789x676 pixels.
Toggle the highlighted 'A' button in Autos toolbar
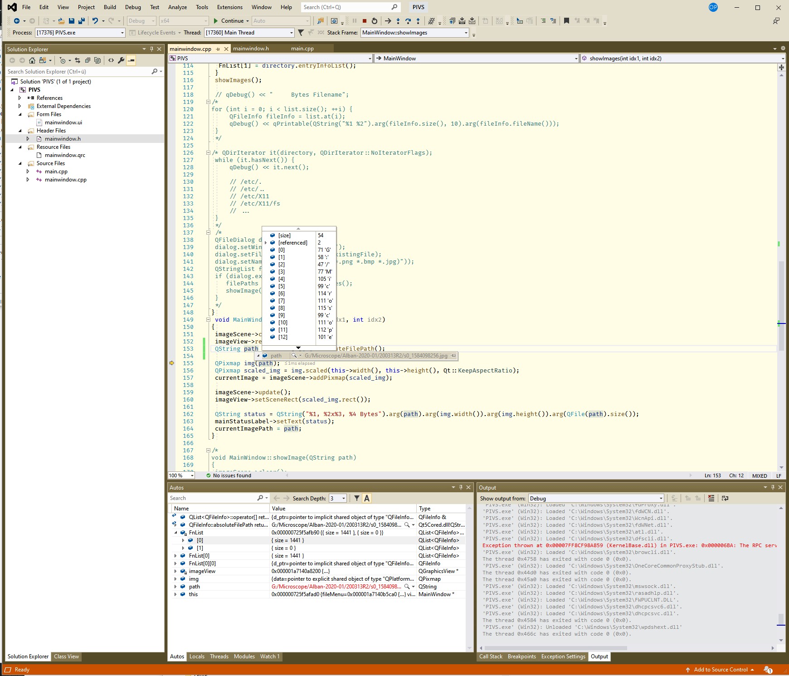point(367,498)
